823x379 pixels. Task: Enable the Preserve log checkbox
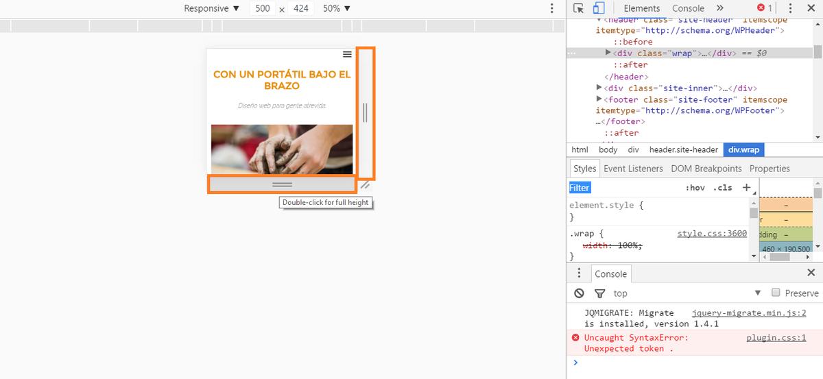[776, 293]
